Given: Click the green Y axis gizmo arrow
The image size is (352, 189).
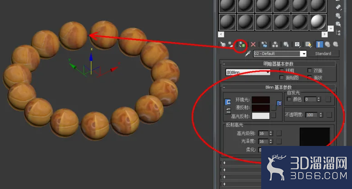Looking at the screenshot, I should pyautogui.click(x=73, y=66).
